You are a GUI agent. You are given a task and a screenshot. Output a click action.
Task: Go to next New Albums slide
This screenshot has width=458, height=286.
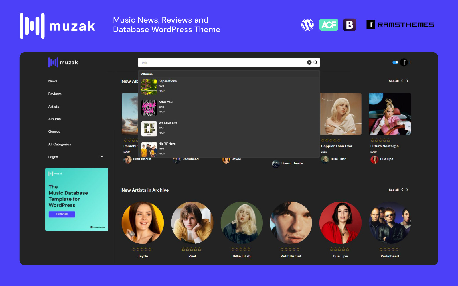[x=407, y=81]
